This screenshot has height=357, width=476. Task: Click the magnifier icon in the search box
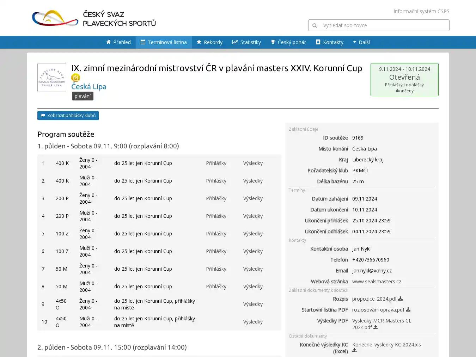click(x=315, y=25)
